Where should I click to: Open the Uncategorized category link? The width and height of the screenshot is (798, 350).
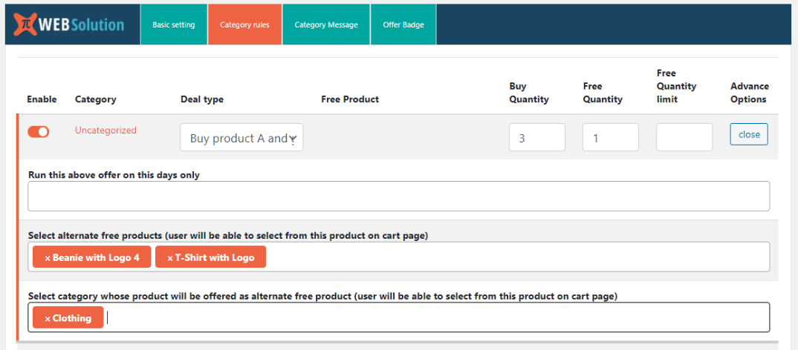pos(106,131)
